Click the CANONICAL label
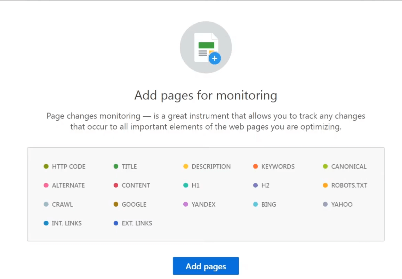Image resolution: width=402 pixels, height=279 pixels. pyautogui.click(x=349, y=166)
